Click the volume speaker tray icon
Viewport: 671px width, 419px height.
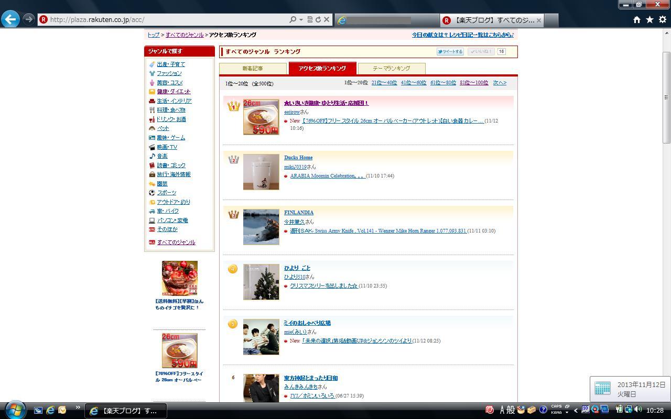(x=638, y=410)
